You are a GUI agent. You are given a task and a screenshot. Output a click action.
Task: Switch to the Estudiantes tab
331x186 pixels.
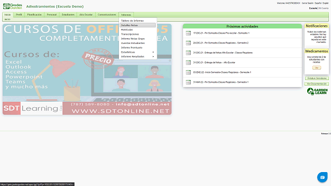point(68,14)
